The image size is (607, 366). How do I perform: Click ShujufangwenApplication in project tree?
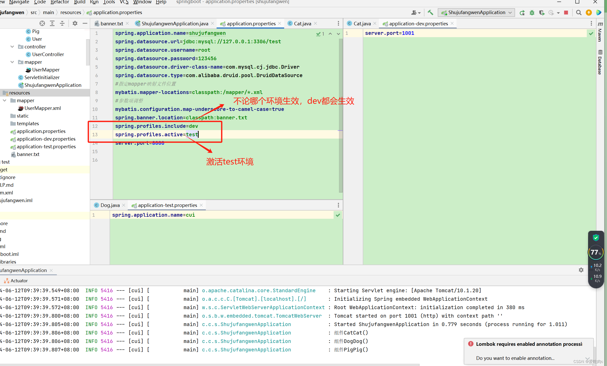(52, 85)
